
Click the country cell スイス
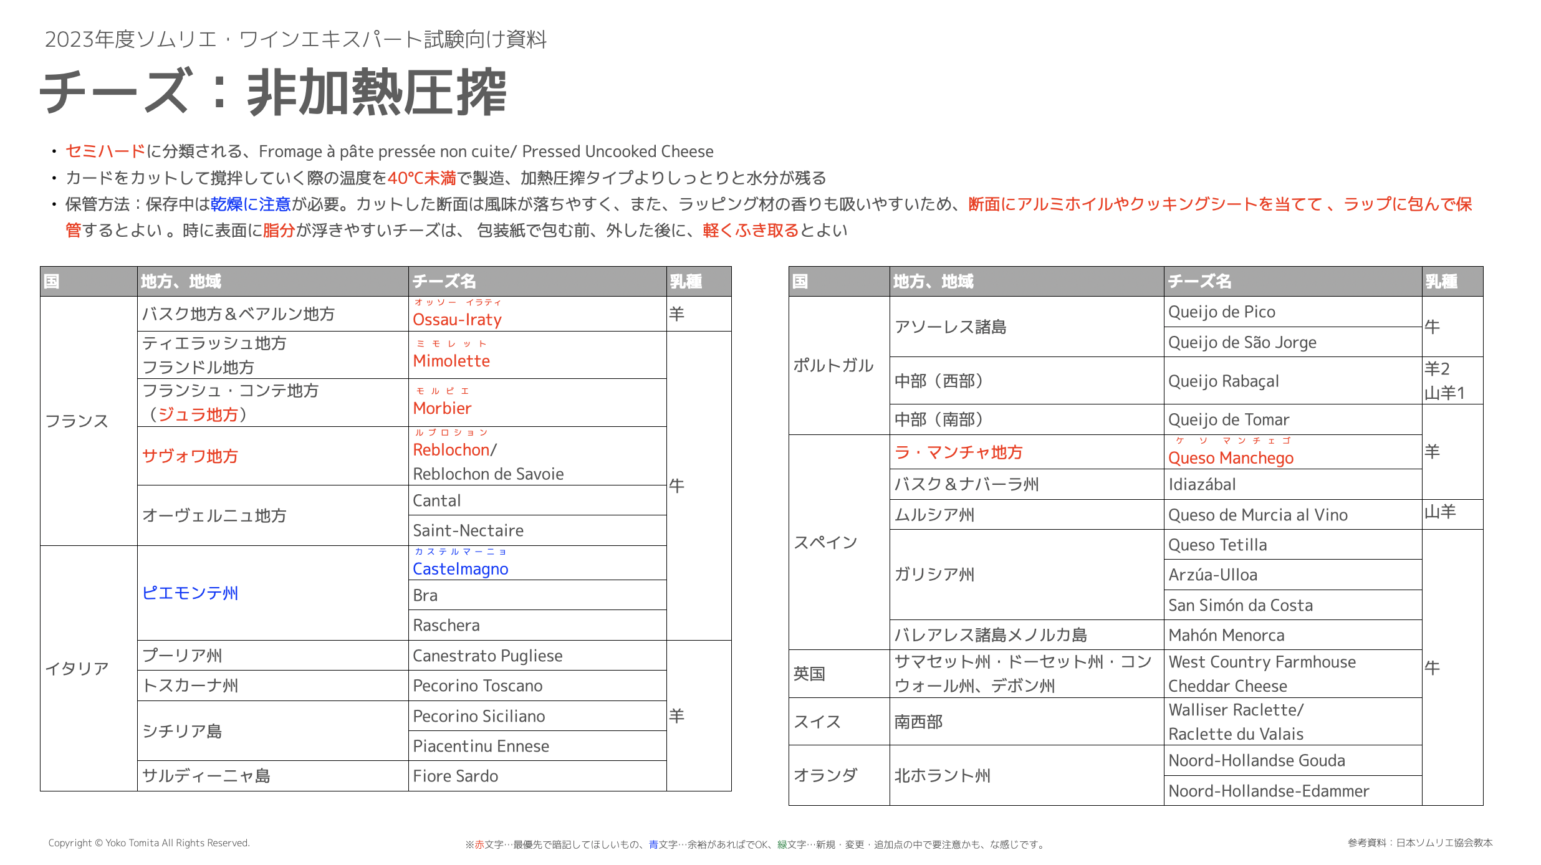click(x=839, y=722)
